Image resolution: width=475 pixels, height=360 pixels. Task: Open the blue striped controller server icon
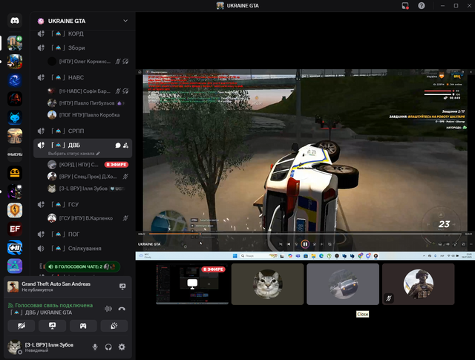15,247
